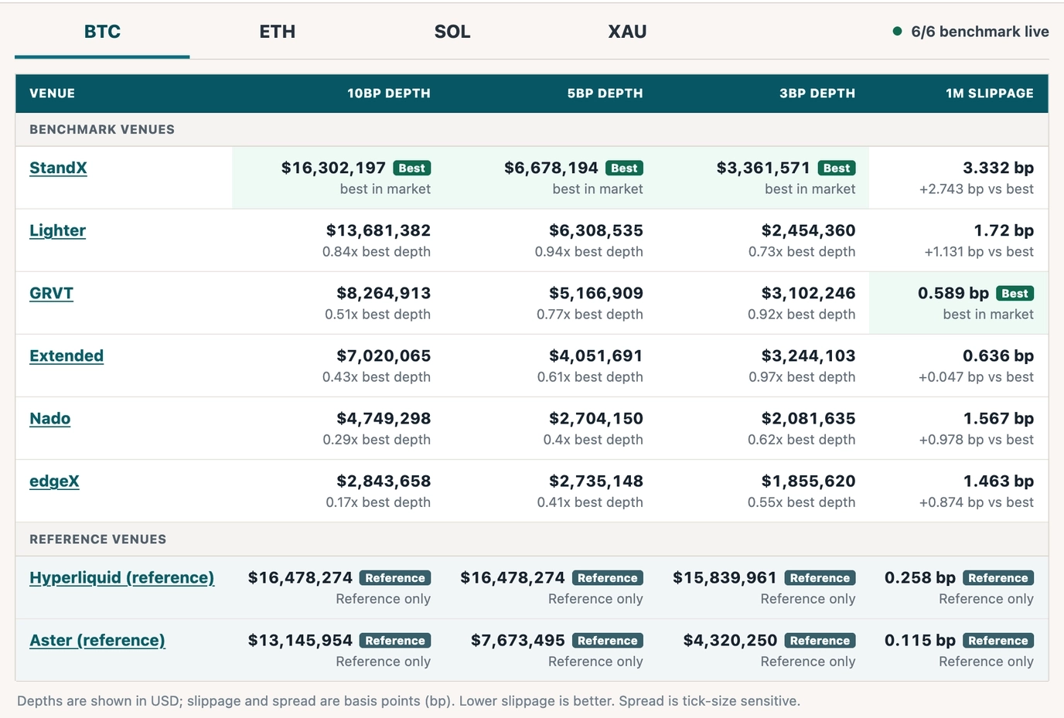This screenshot has width=1064, height=718.
Task: Click the BENCHMARK VENUES section label
Action: (x=102, y=130)
